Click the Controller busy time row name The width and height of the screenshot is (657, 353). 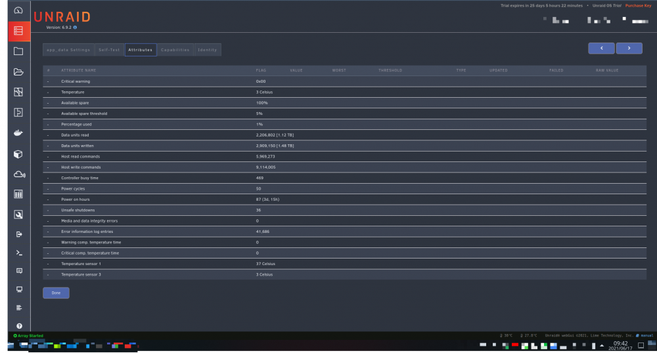click(79, 178)
